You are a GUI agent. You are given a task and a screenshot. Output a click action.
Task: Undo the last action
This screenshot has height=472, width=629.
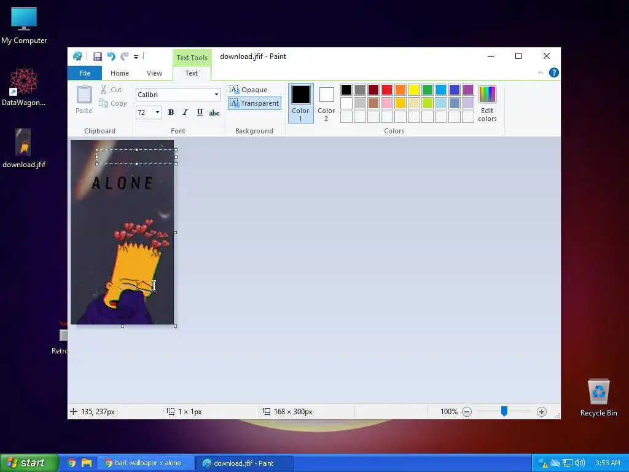coord(111,57)
